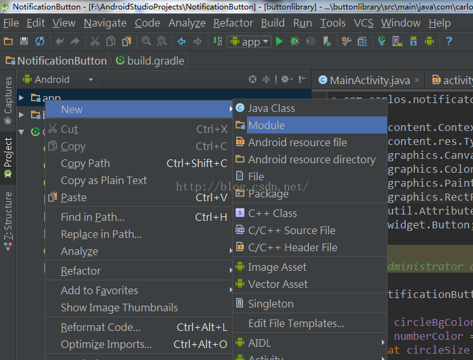This screenshot has width=473, height=360.
Task: Click the Help question mark icon
Action: (x=449, y=41)
